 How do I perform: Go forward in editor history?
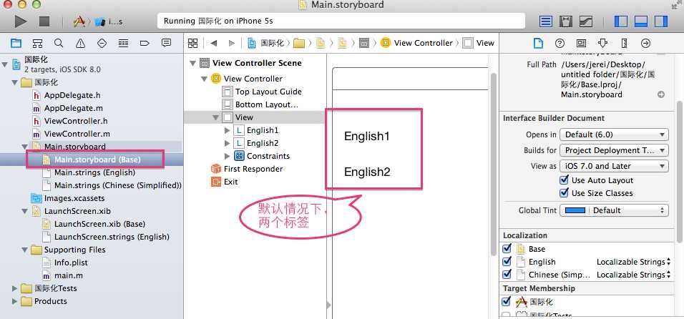pyautogui.click(x=232, y=43)
